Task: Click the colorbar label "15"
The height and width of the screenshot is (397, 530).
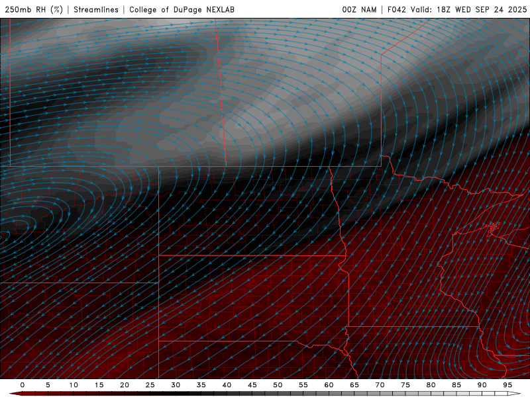Action: click(x=99, y=385)
